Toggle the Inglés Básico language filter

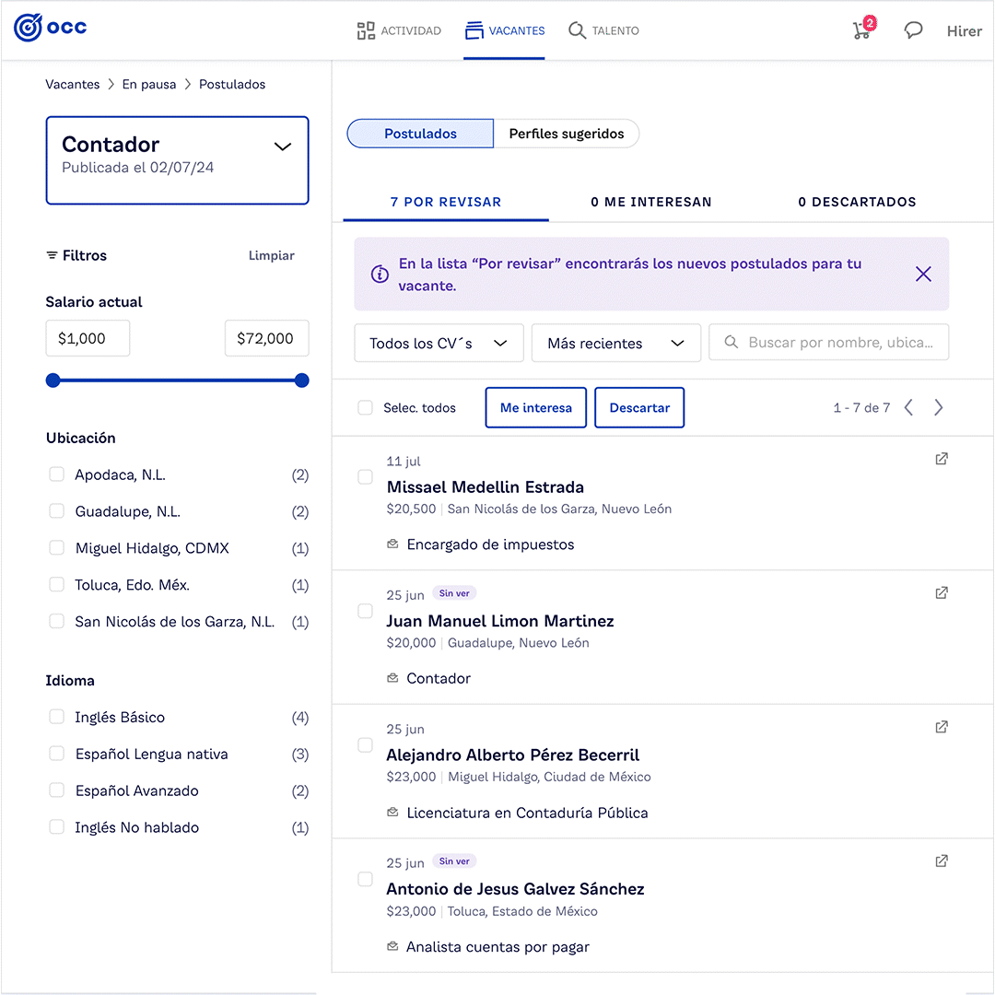pos(57,717)
